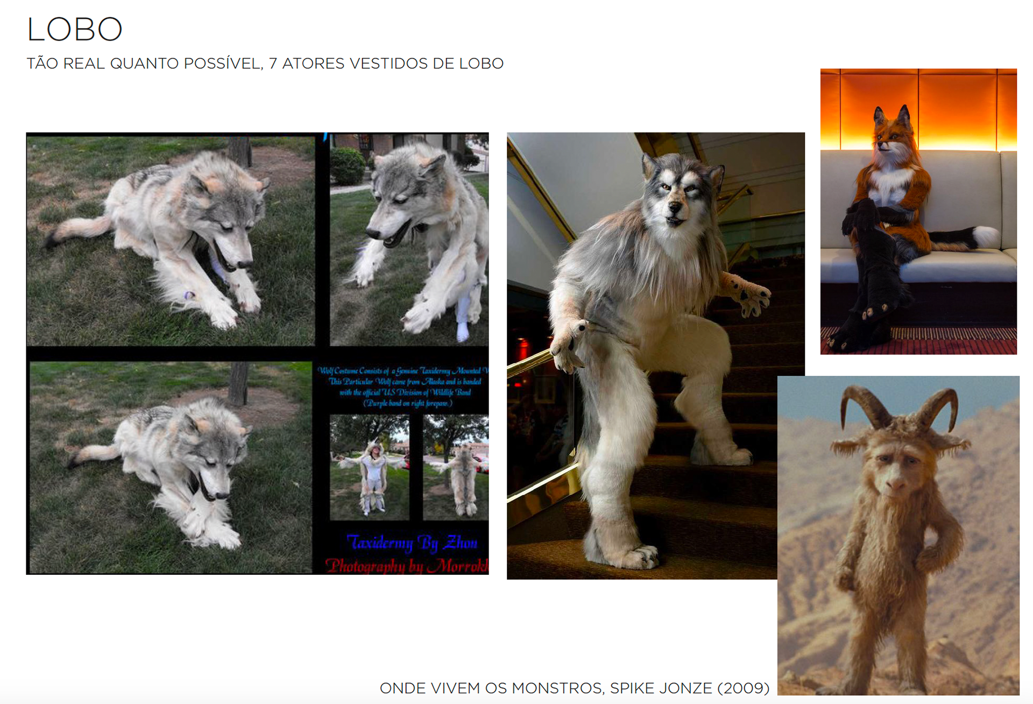Click the staircase werewolf's face
Viewport: 1033px width, 704px height.
pyautogui.click(x=676, y=198)
